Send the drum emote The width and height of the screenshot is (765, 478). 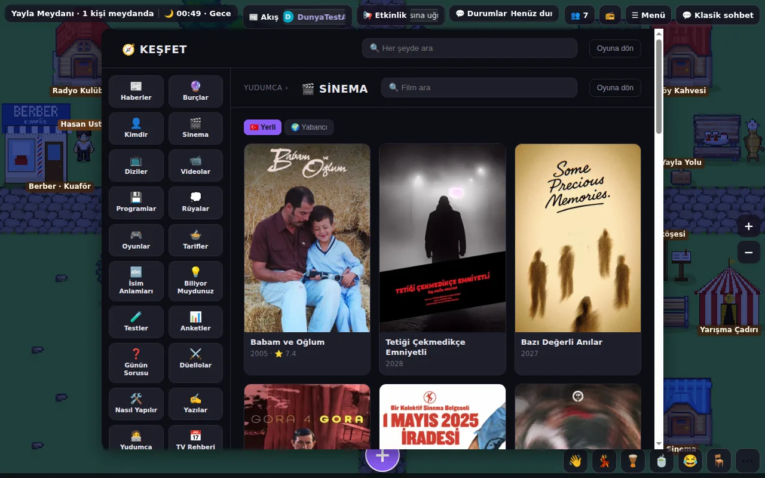[632, 461]
